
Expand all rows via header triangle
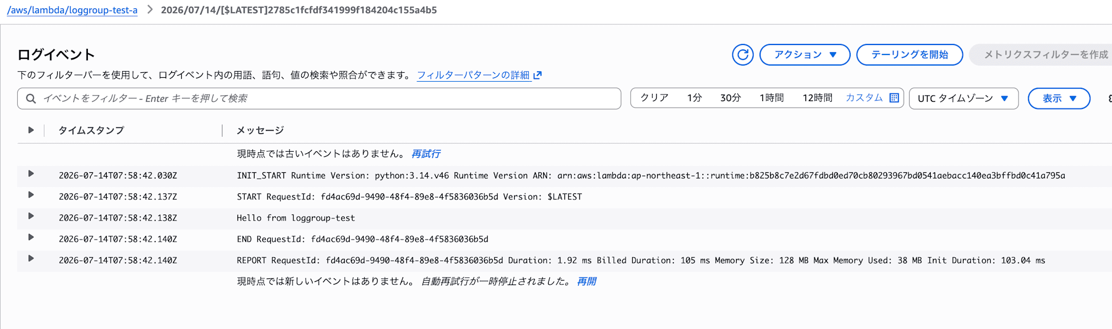(x=31, y=130)
